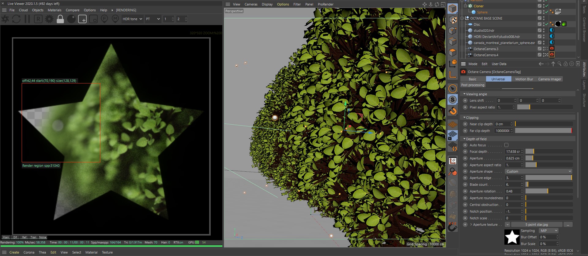
Task: Click the Octane send scene logo icon
Action: pyautogui.click(x=5, y=19)
